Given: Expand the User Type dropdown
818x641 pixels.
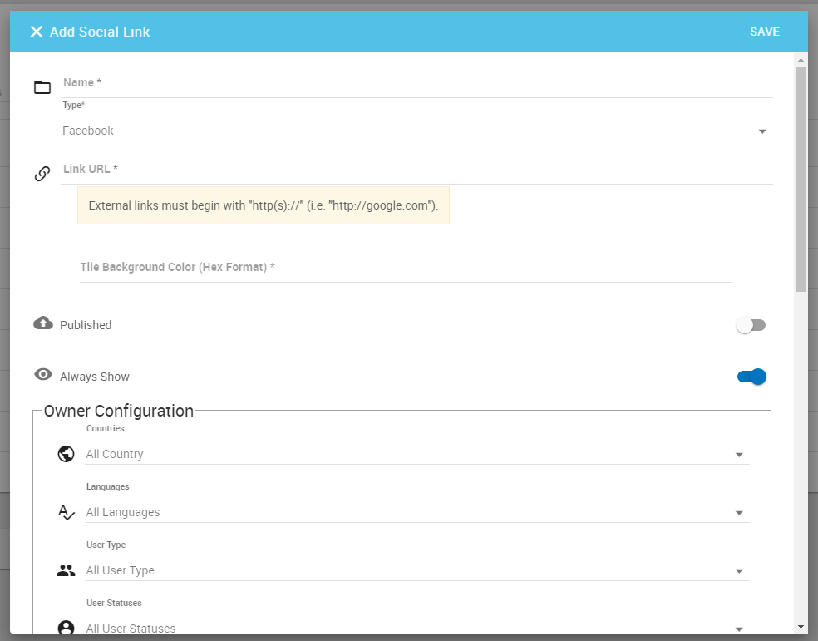Looking at the screenshot, I should [x=416, y=570].
